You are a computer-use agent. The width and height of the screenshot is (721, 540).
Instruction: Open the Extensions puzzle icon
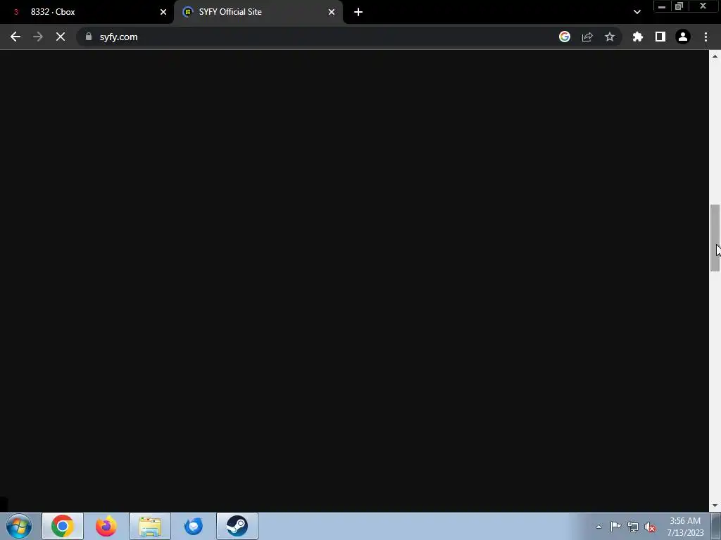(x=638, y=37)
